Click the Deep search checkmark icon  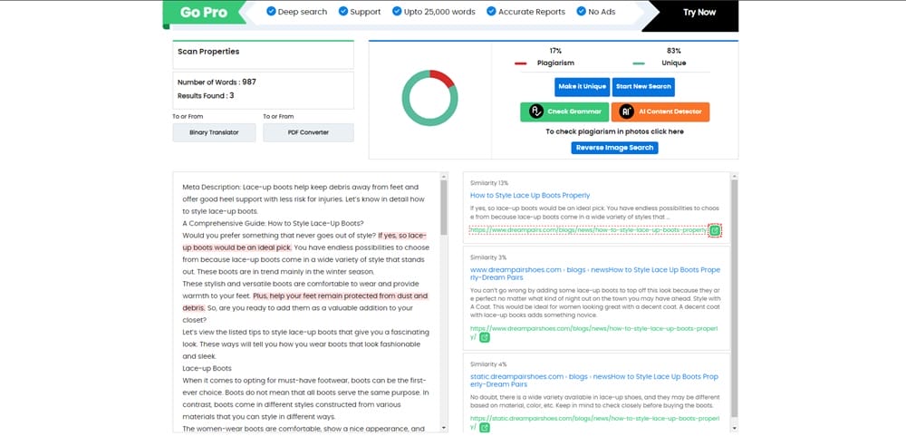pyautogui.click(x=271, y=11)
